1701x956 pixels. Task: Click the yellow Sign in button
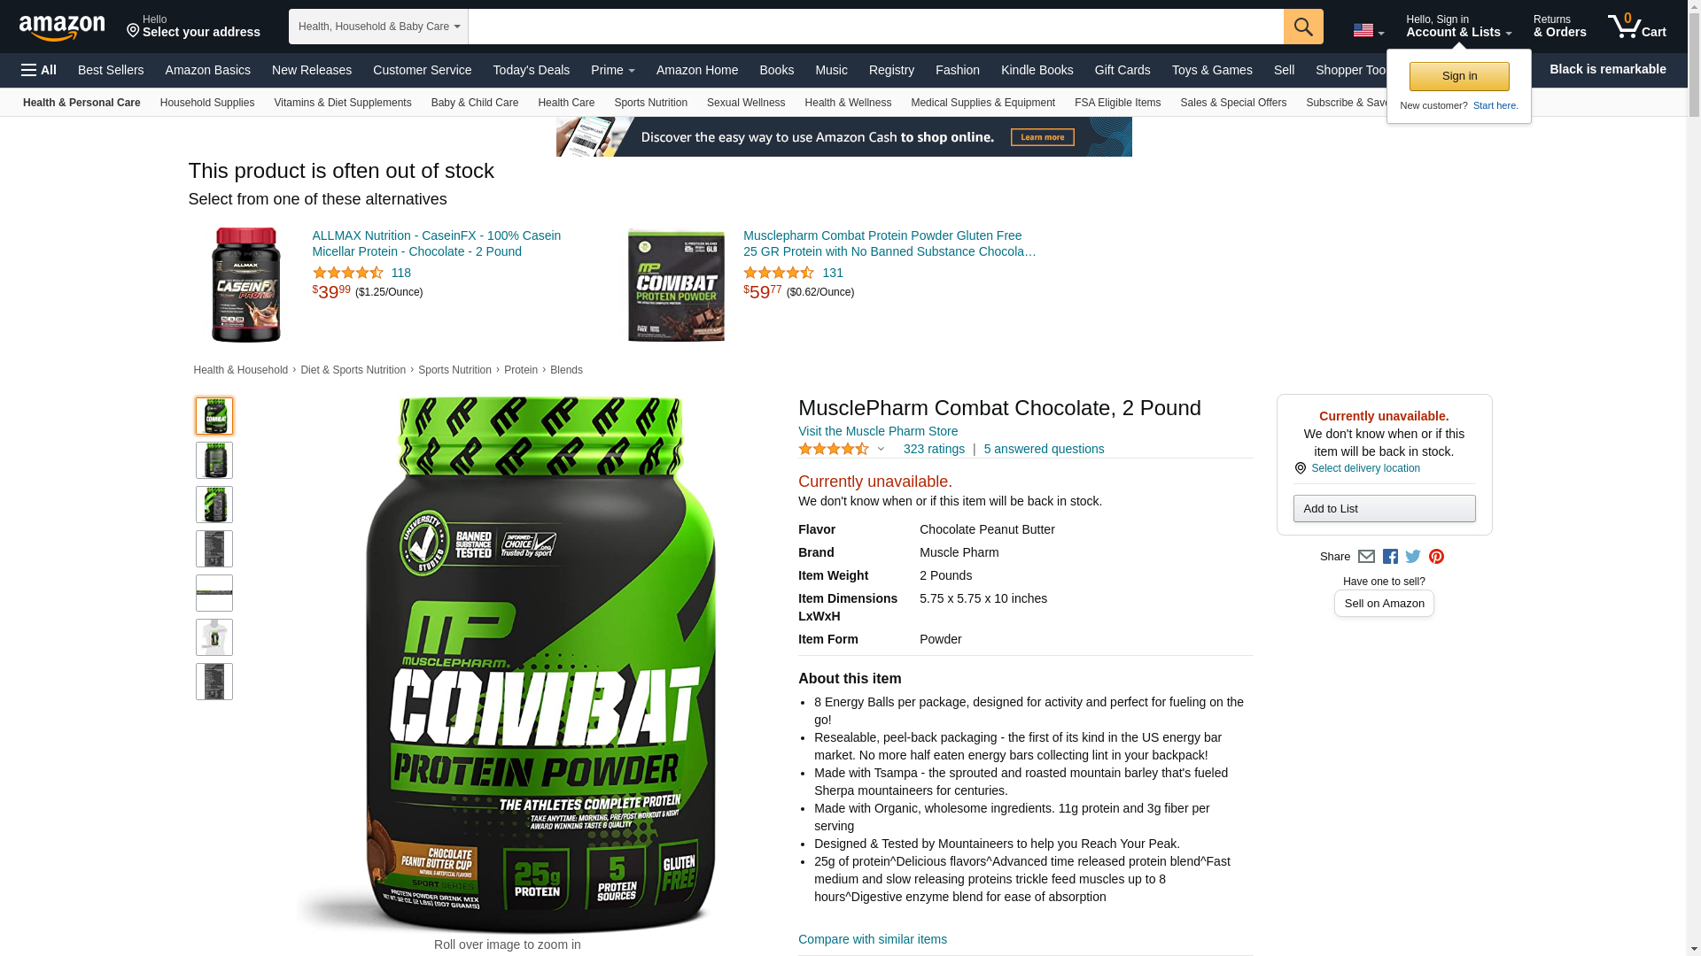(x=1459, y=76)
